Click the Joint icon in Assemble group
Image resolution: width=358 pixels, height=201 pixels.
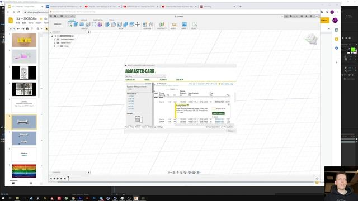pyautogui.click(x=151, y=25)
